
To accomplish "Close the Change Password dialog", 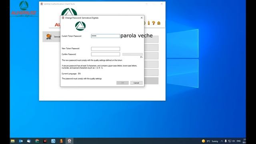I will pos(142,18).
